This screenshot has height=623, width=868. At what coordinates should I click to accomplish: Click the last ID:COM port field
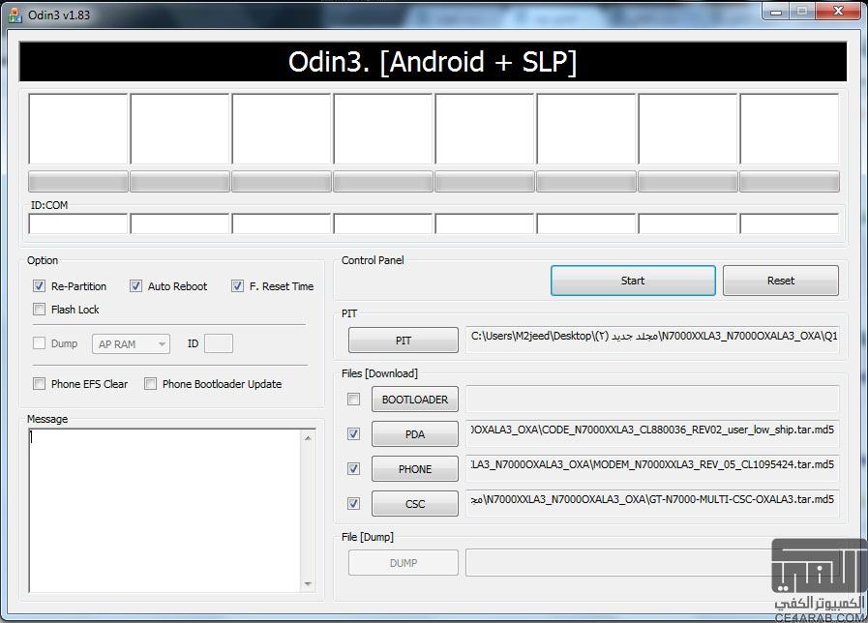tap(790, 224)
